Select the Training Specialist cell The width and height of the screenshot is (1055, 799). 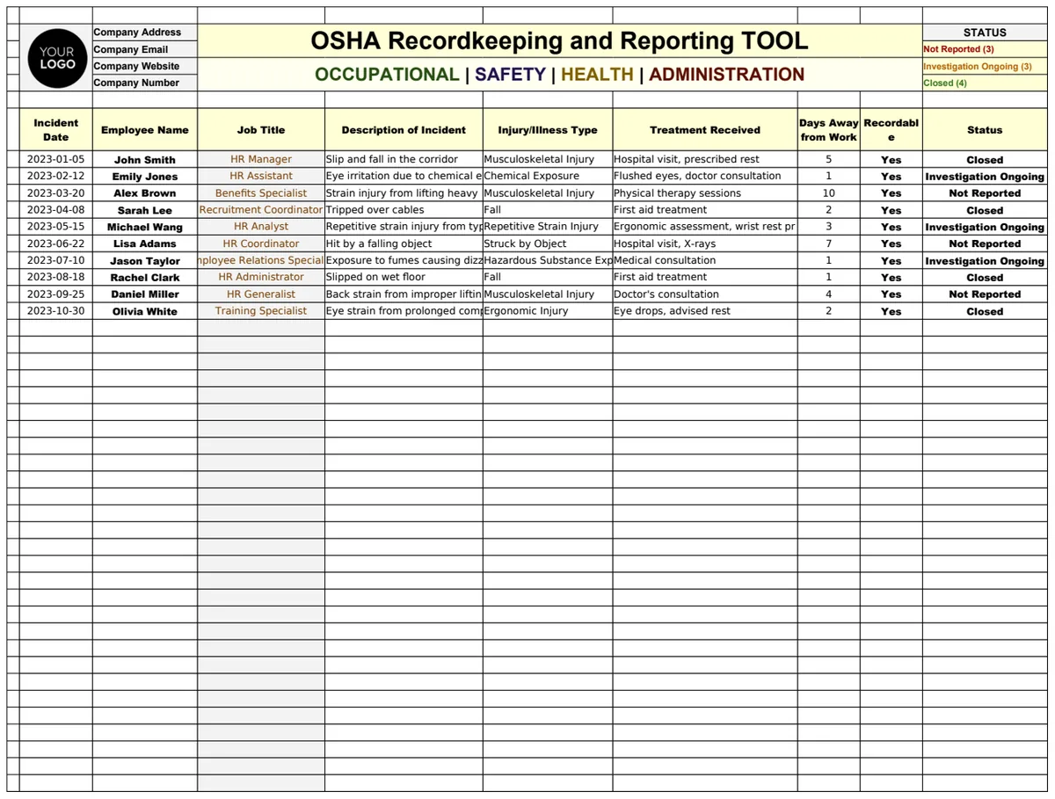(x=261, y=311)
